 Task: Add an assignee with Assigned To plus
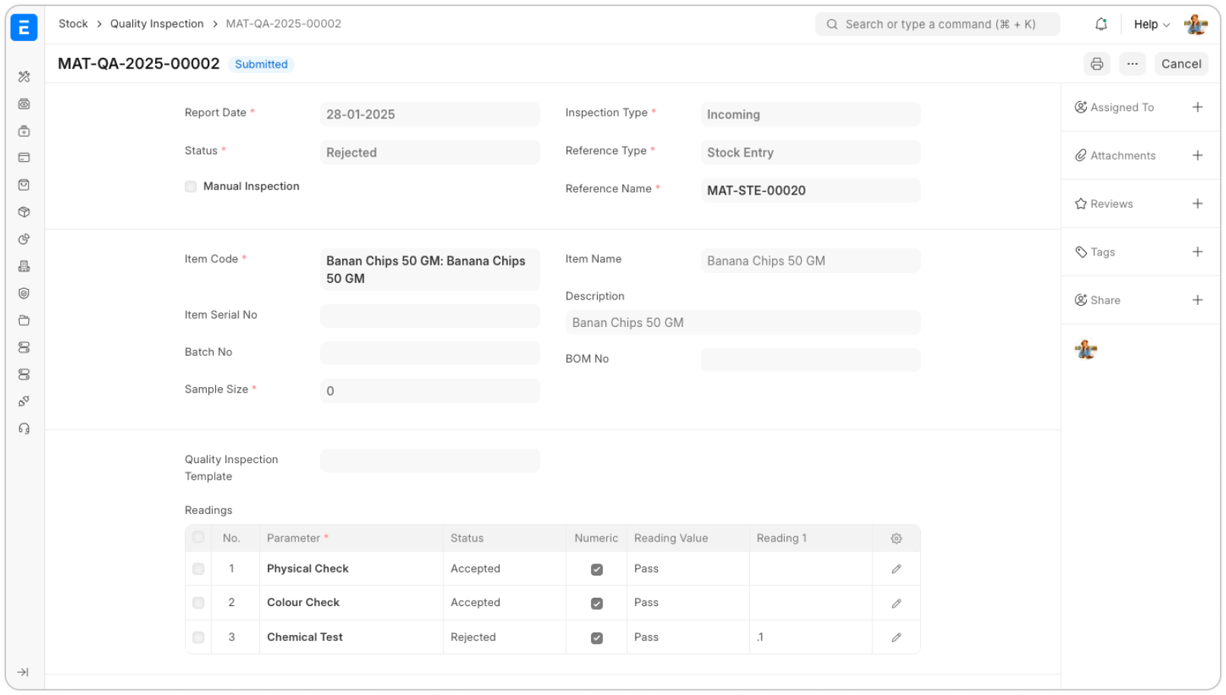coord(1198,107)
